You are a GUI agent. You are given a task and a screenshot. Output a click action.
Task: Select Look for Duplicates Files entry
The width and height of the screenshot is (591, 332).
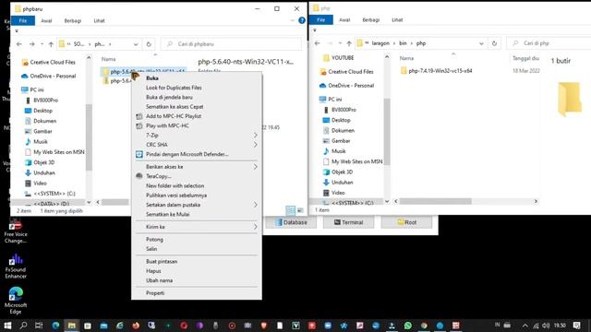click(174, 88)
